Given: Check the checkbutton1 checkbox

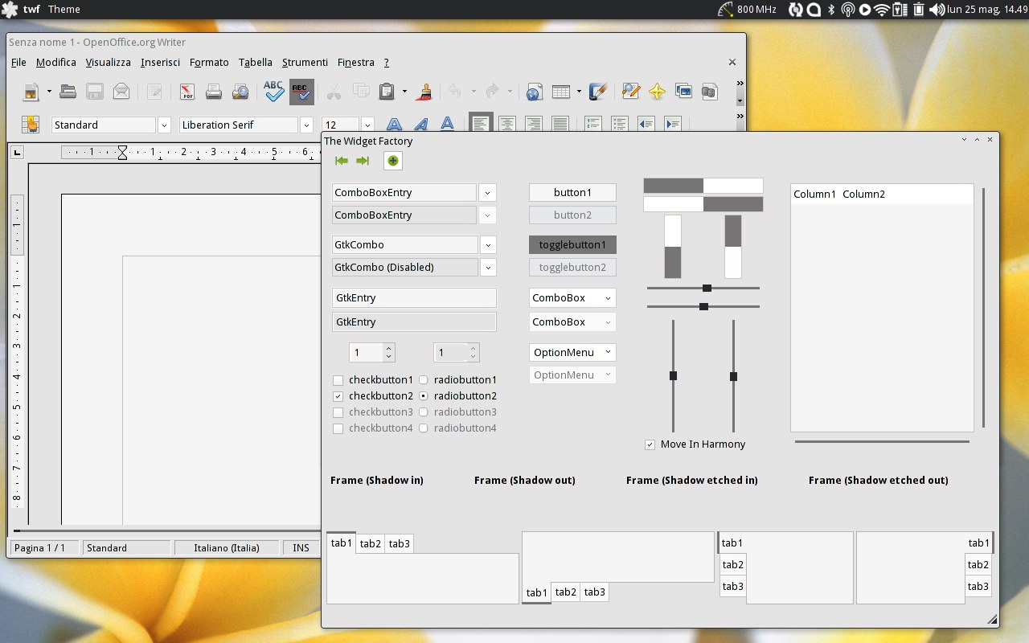Looking at the screenshot, I should 338,380.
